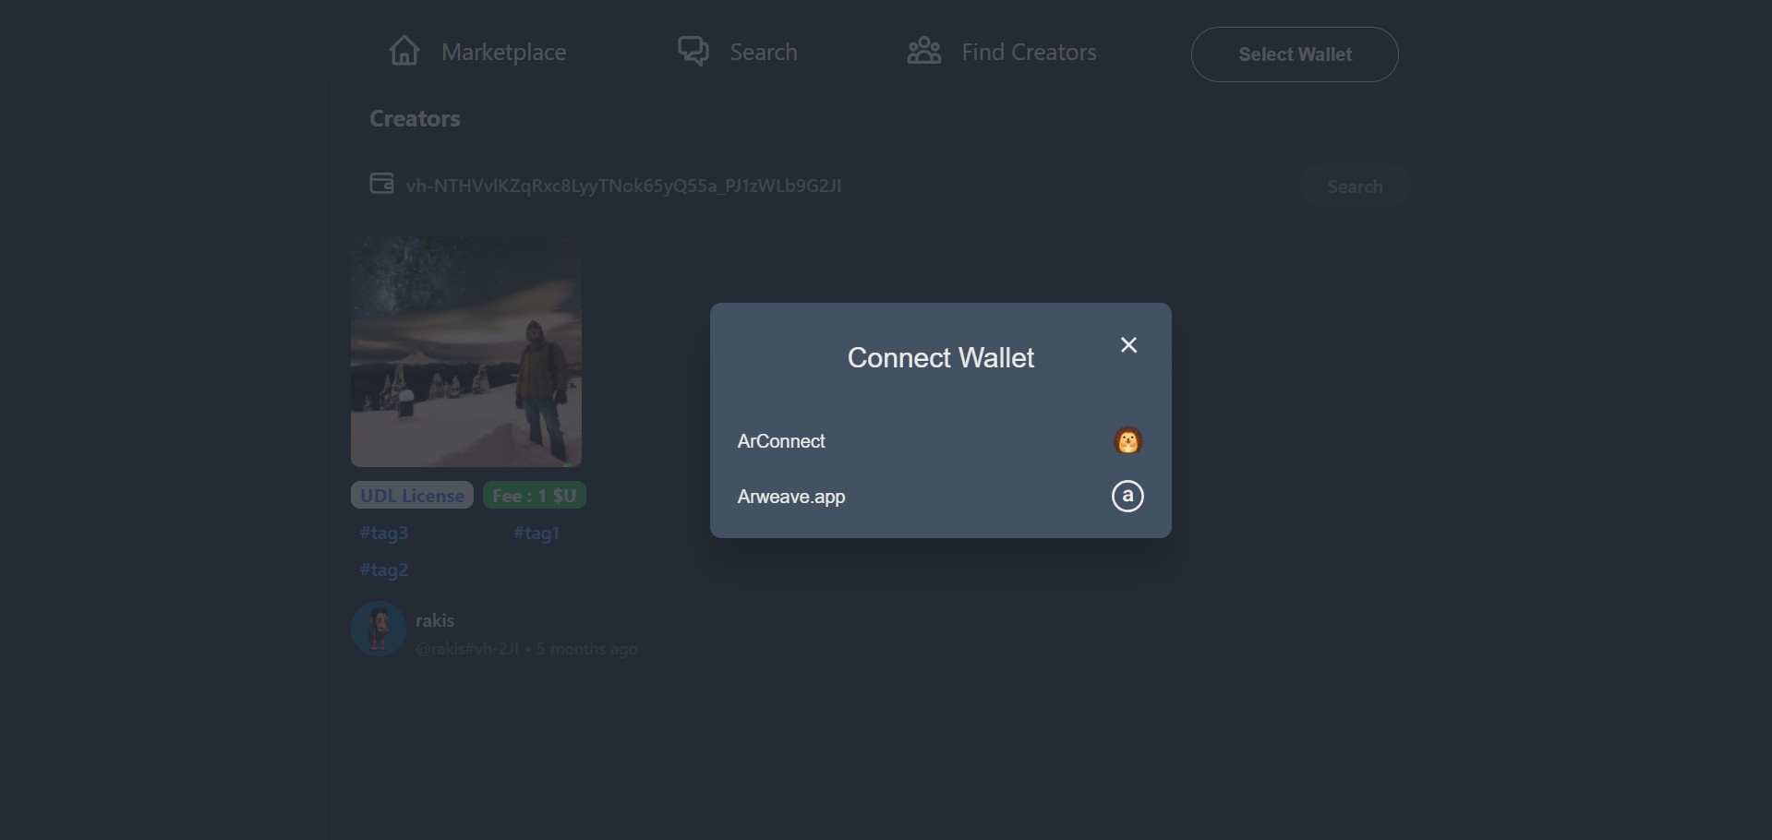This screenshot has height=840, width=1772.
Task: Select the #tag3 hashtag
Action: [x=384, y=533]
